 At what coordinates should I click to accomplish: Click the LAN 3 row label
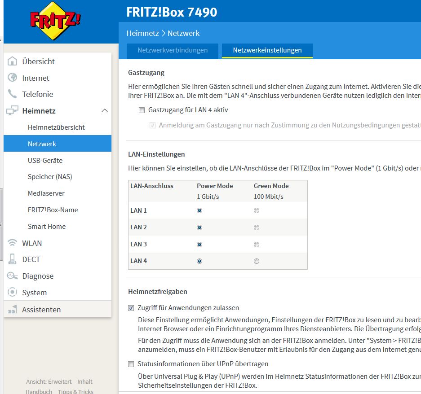(138, 244)
